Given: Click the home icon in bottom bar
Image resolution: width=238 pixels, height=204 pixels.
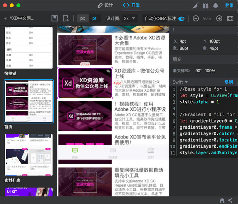Looking at the screenshot, I should (x=222, y=200).
